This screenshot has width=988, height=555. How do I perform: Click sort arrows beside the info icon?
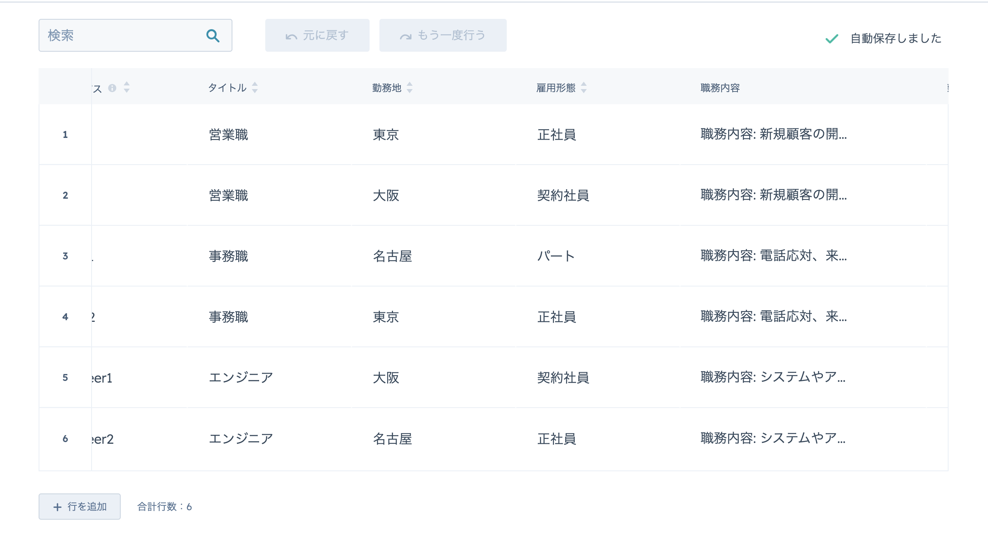point(126,87)
